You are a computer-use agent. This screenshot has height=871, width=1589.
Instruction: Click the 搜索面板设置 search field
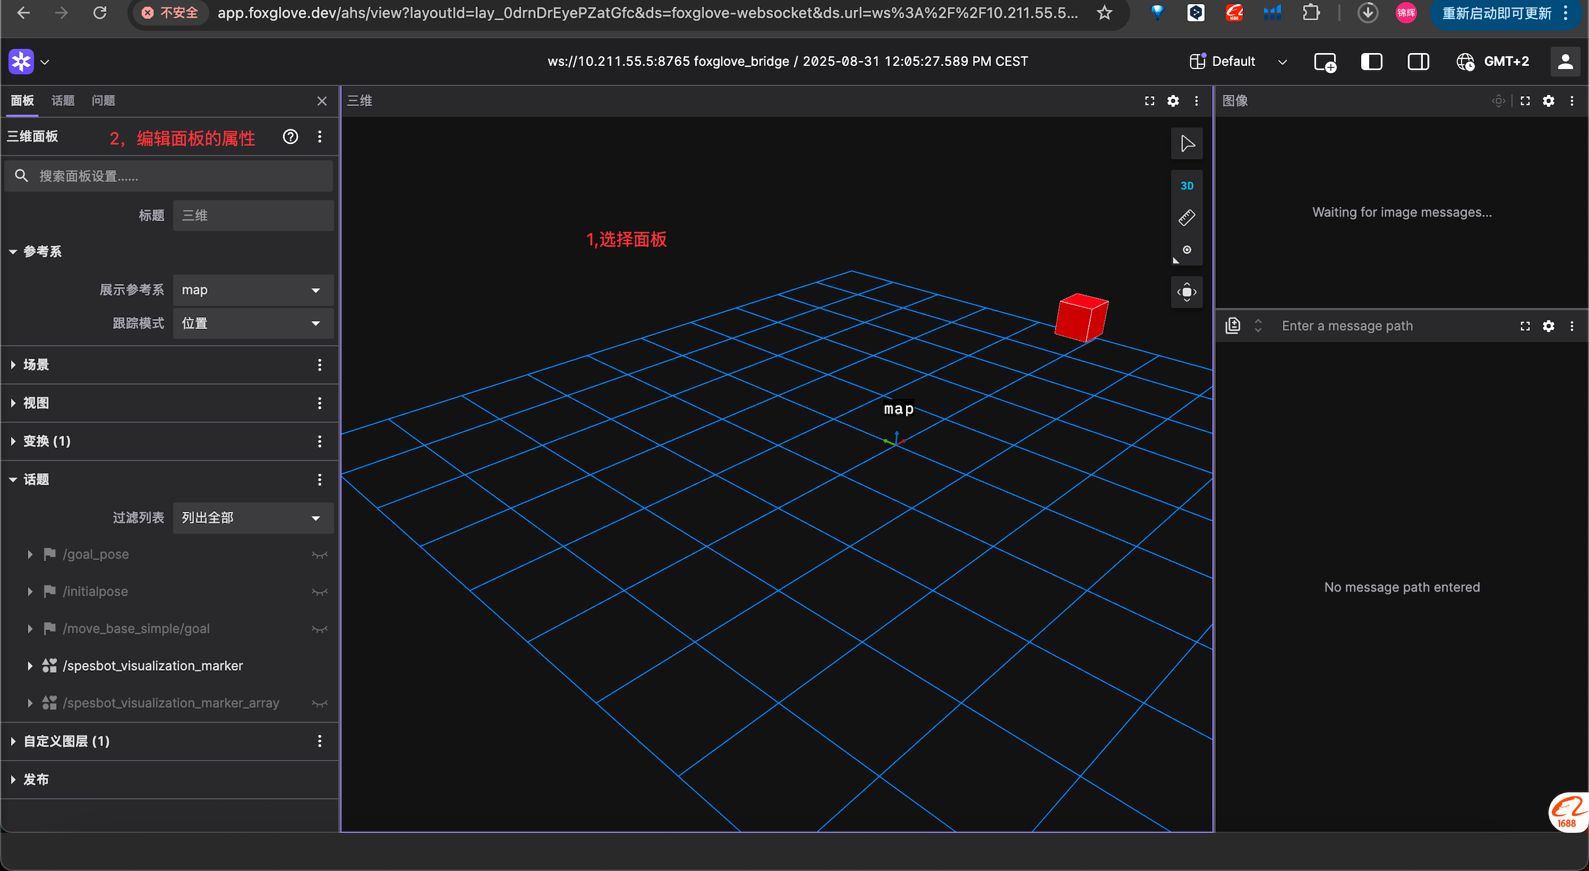point(179,176)
